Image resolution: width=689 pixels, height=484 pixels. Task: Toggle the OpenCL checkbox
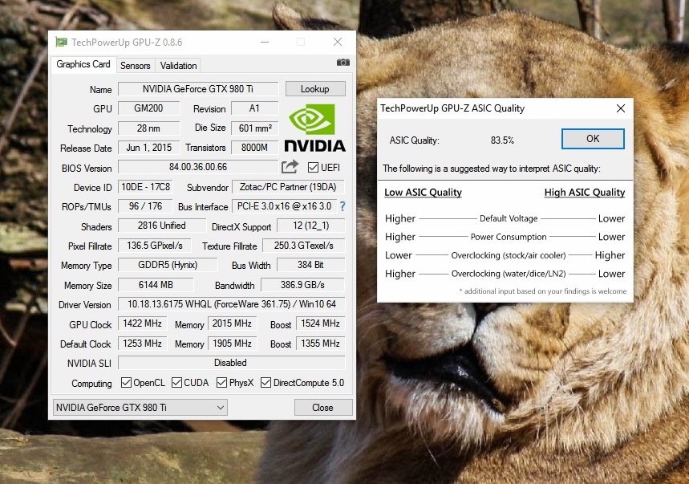pyautogui.click(x=126, y=382)
